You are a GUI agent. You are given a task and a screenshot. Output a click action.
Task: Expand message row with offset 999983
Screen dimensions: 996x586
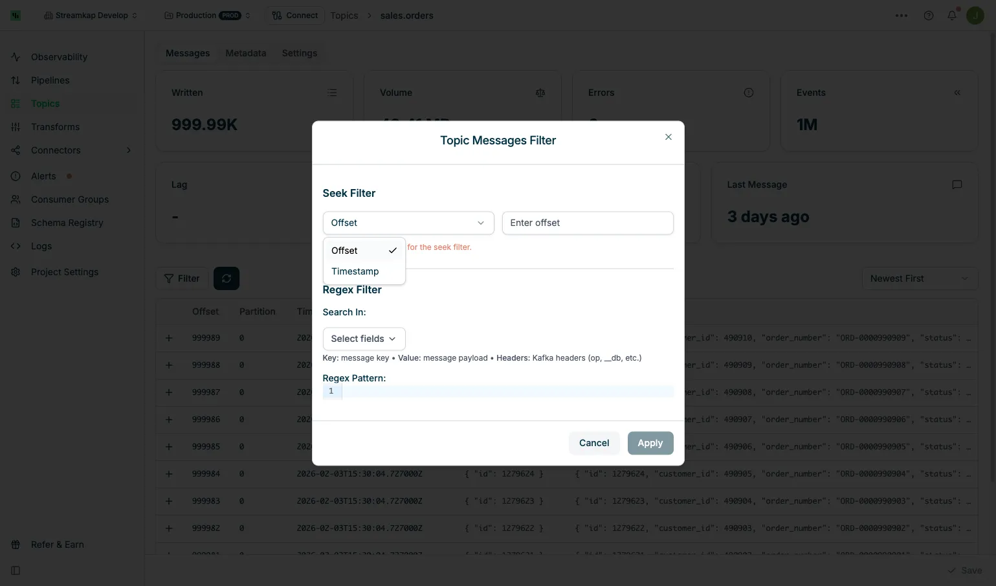169,501
